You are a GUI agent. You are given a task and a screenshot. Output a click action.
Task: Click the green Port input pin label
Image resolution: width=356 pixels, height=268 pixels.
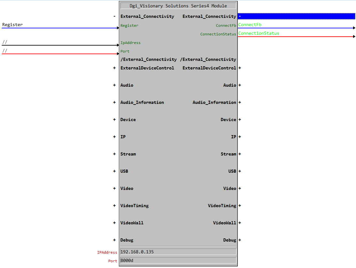[125, 51]
